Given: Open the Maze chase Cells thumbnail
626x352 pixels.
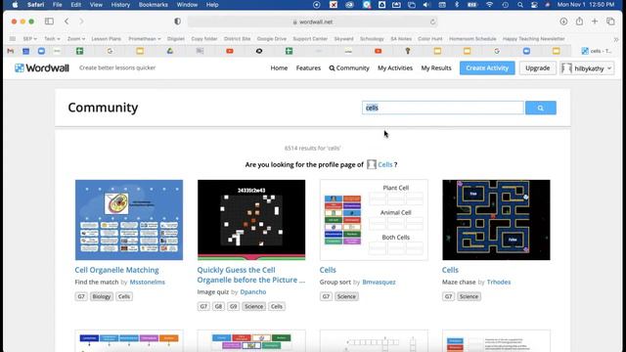Looking at the screenshot, I should click(x=496, y=220).
